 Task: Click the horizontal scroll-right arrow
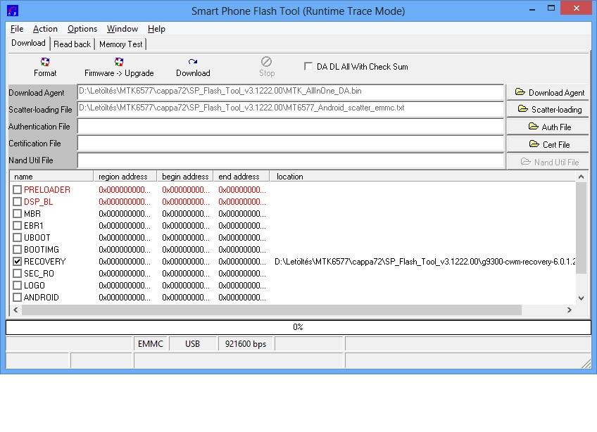[570, 310]
